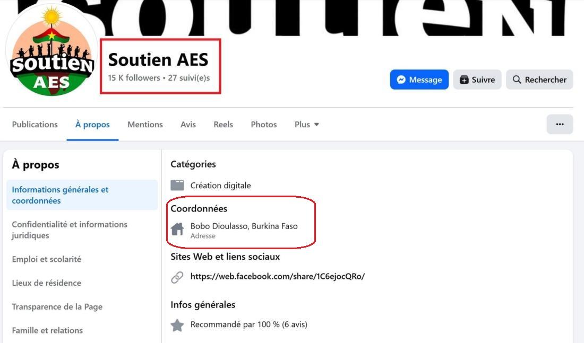Screen dimensions: 584x343
Task: Go to the Avis tab
Action: [x=188, y=125]
